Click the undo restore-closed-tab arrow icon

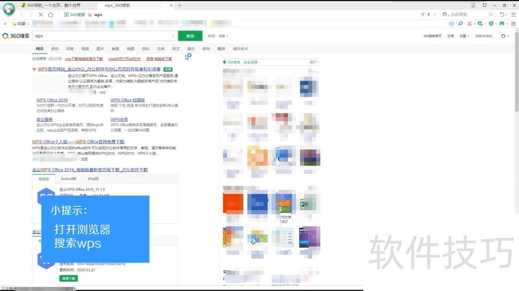point(501,14)
